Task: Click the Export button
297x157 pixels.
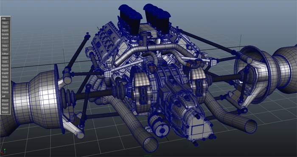Action: 5,38
